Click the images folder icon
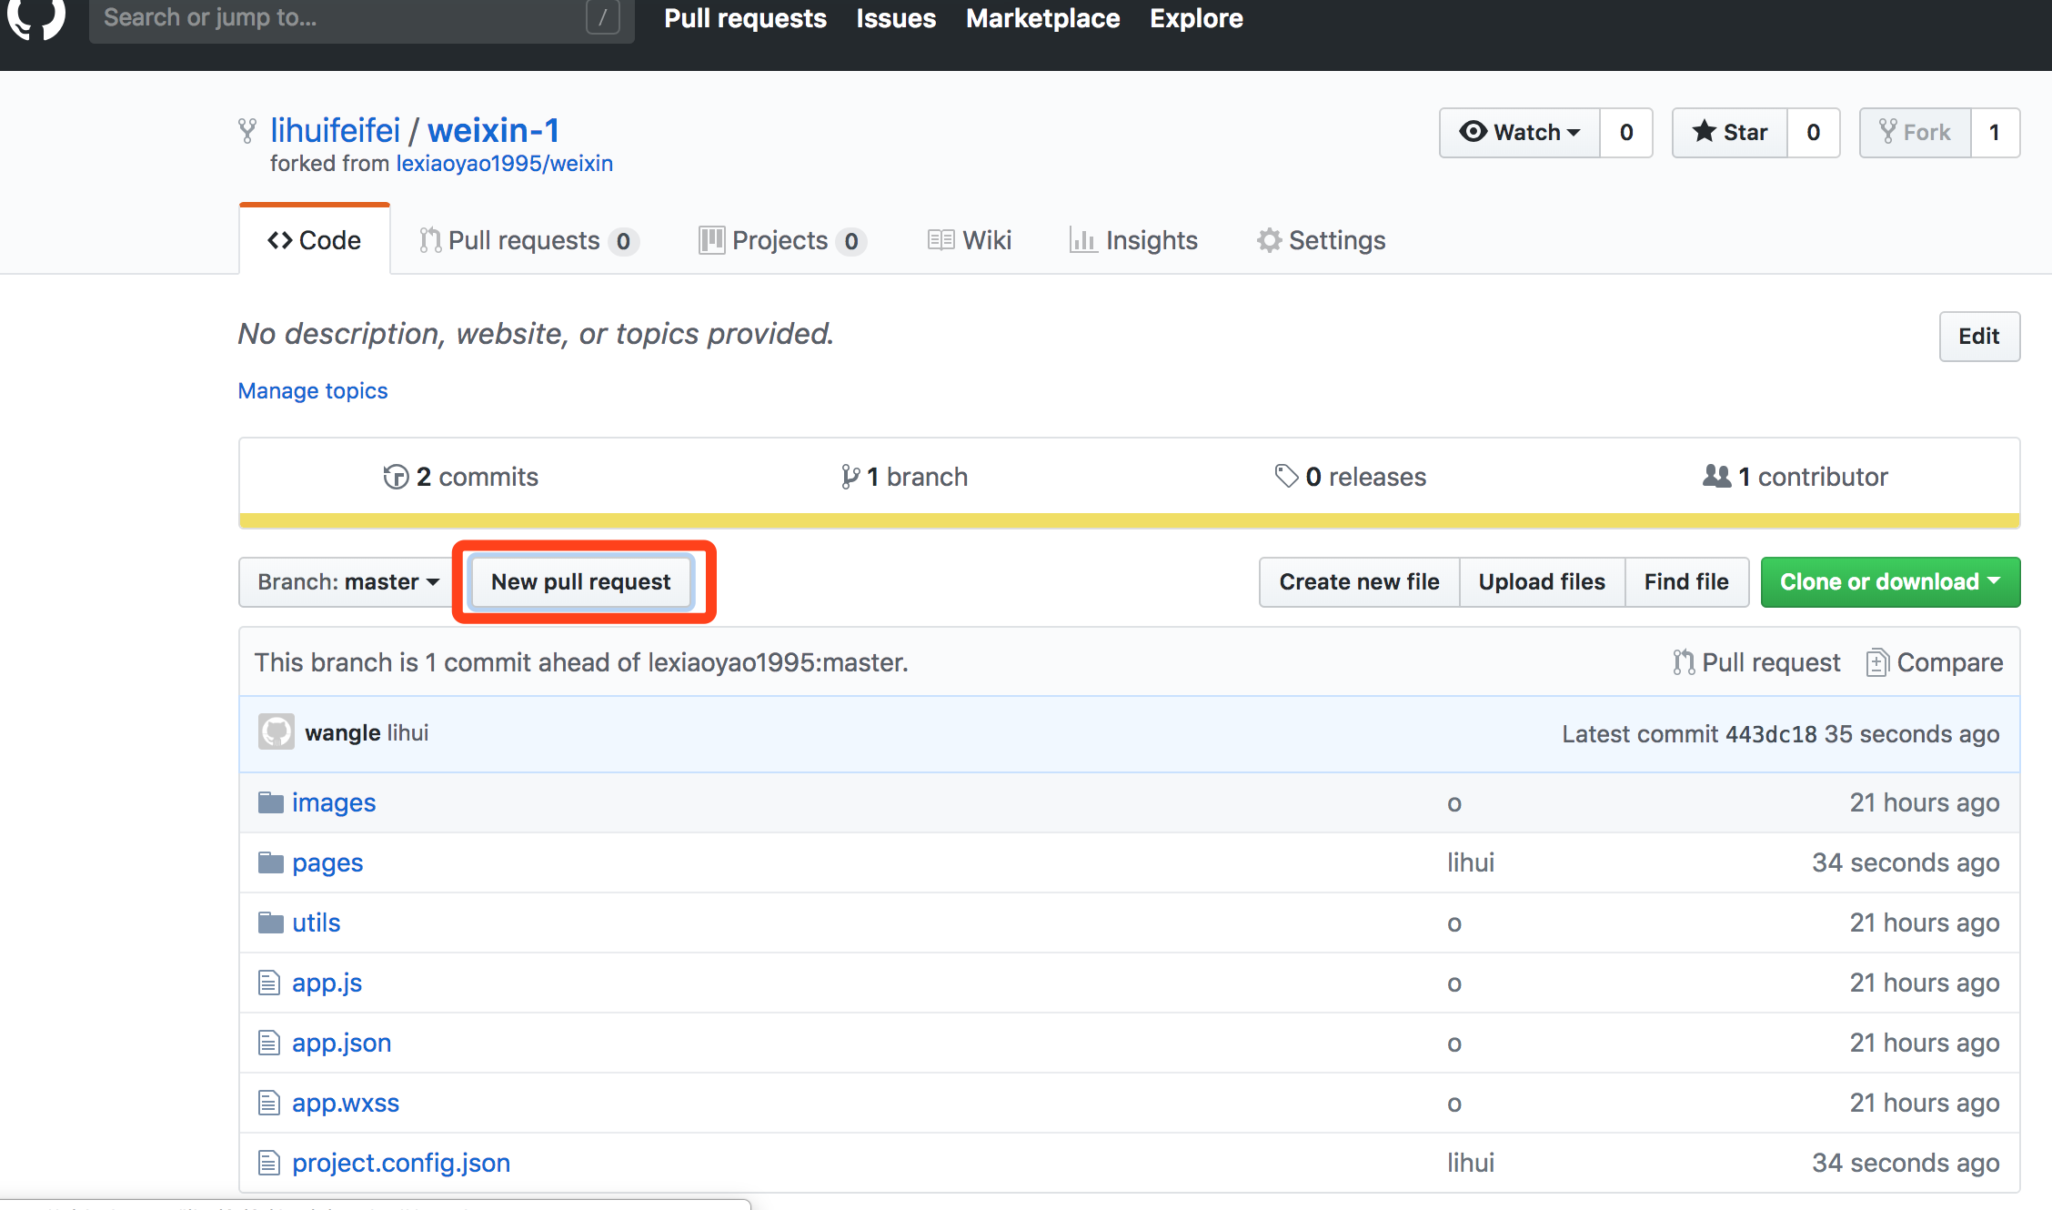This screenshot has width=2052, height=1210. coord(270,802)
